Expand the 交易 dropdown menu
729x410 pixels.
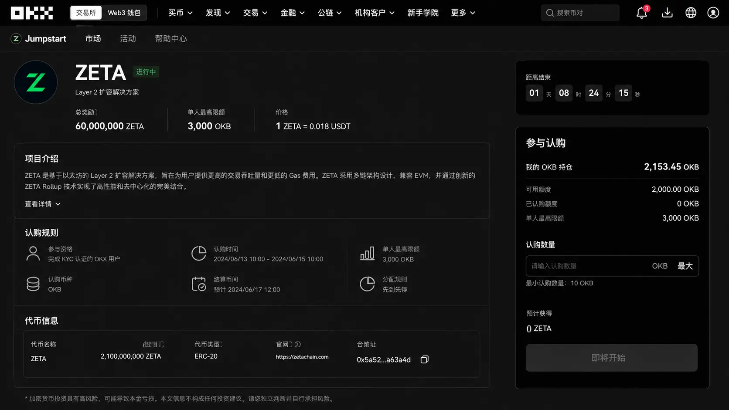pyautogui.click(x=255, y=13)
